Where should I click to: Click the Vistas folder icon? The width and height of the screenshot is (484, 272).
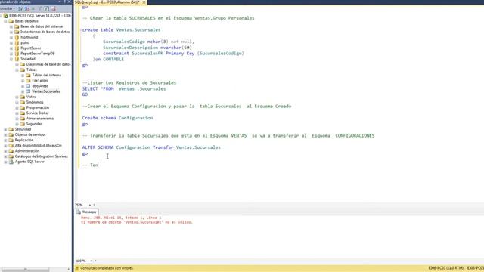pyautogui.click(x=22, y=97)
